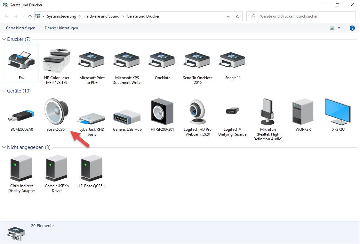Select the Microsoft Print to PDF printer

tap(92, 61)
